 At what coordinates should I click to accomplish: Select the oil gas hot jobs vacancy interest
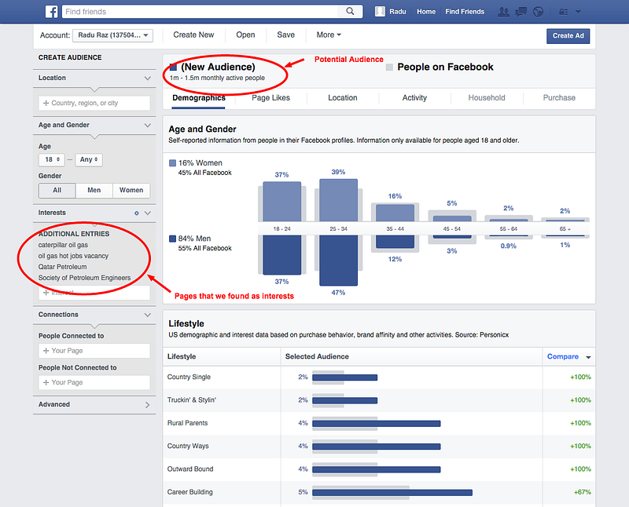tap(73, 256)
